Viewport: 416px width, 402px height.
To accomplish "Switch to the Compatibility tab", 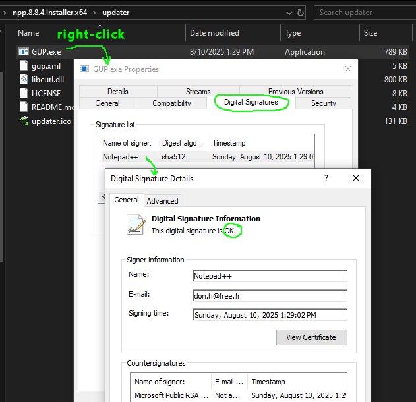I will pyautogui.click(x=171, y=103).
